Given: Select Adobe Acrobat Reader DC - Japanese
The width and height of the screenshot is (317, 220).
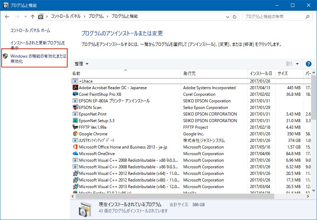Looking at the screenshot, I should pos(113,88).
